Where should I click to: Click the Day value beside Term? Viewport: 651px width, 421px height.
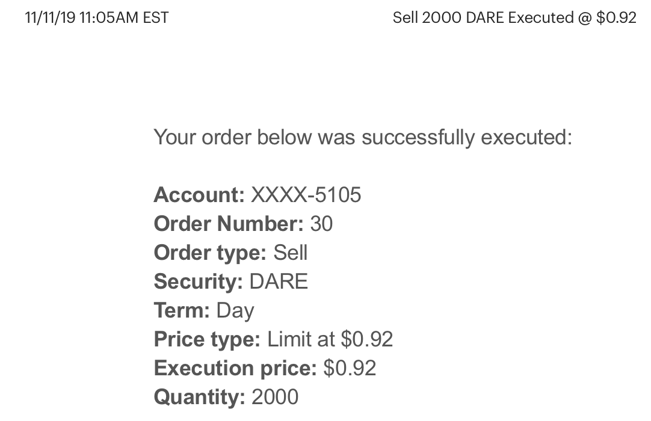point(235,310)
